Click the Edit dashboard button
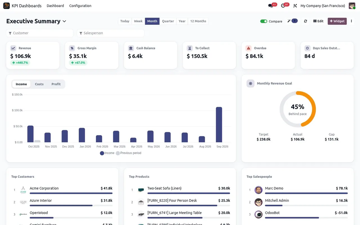 (x=318, y=21)
